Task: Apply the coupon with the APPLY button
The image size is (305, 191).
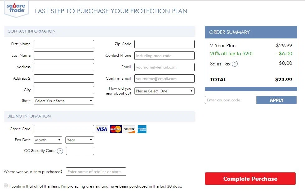Action: (x=276, y=100)
